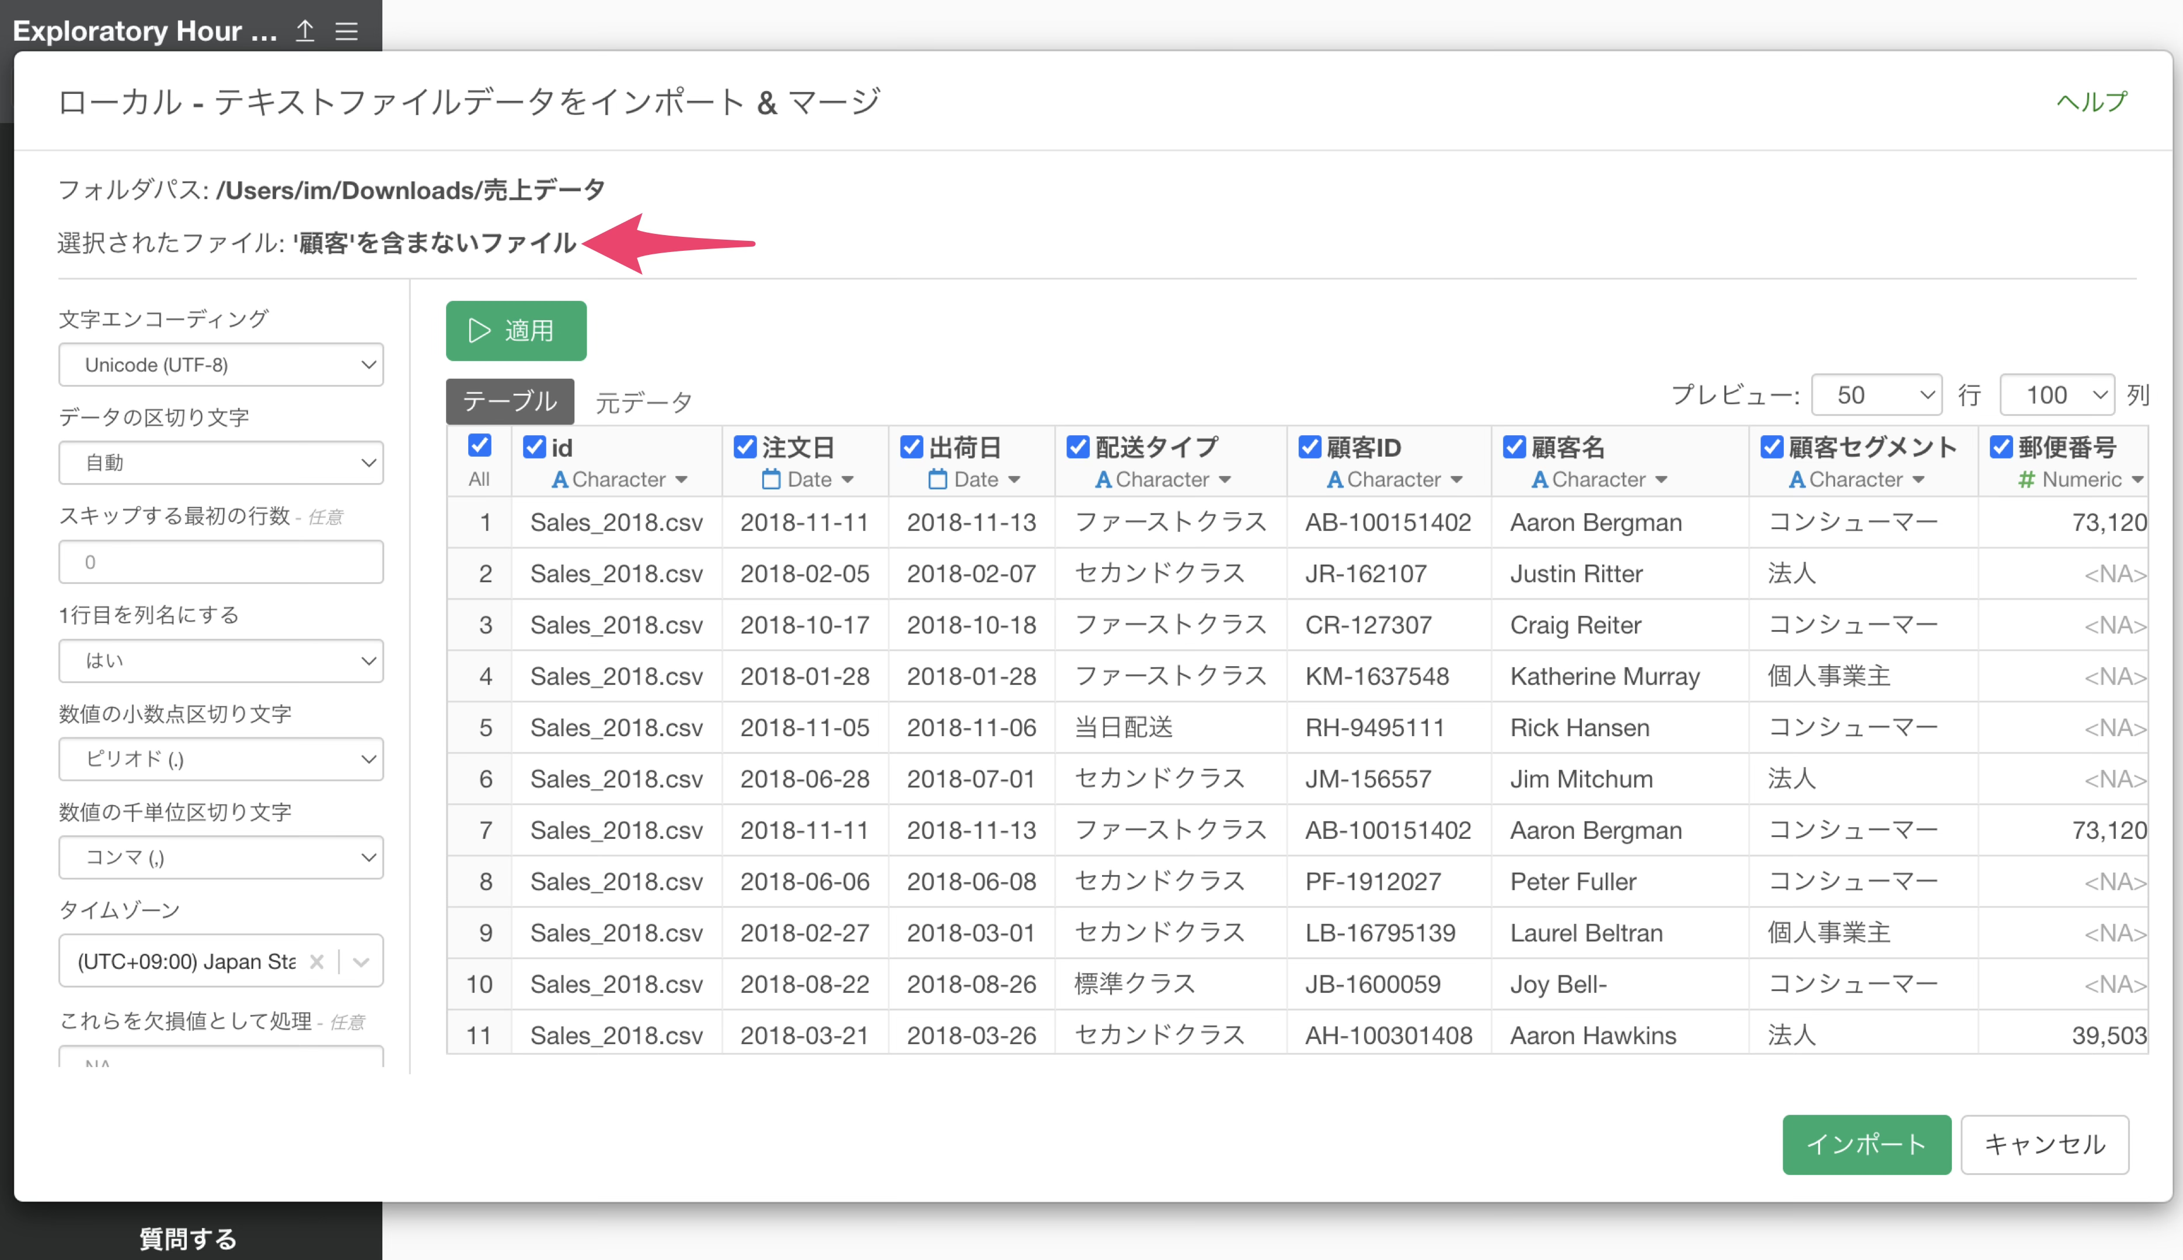This screenshot has height=1260, width=2183.
Task: Toggle the All columns checkbox
Action: tap(479, 446)
